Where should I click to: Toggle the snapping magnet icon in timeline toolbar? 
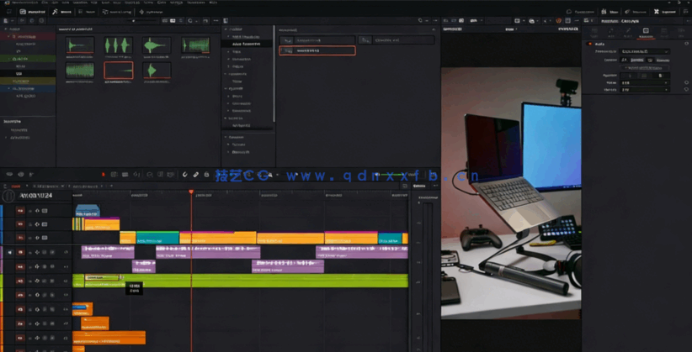(x=185, y=175)
